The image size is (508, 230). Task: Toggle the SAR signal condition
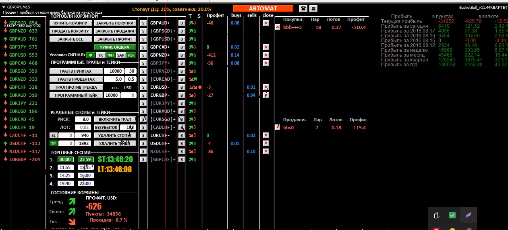coord(121,55)
